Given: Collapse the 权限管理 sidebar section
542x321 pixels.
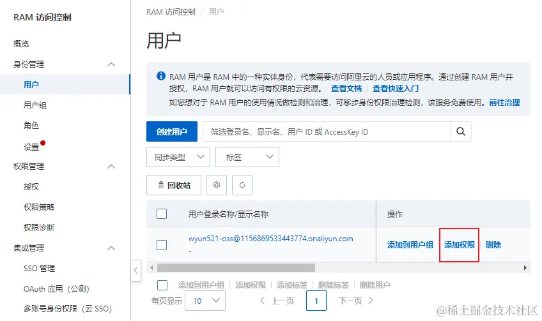Looking at the screenshot, I should [x=111, y=167].
